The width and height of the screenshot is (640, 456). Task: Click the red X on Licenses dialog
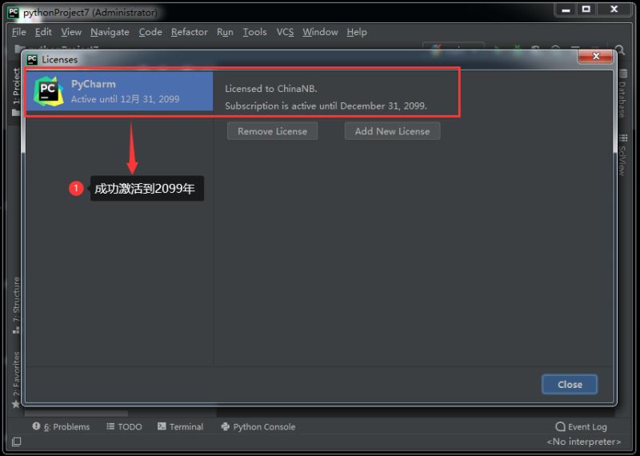[595, 56]
